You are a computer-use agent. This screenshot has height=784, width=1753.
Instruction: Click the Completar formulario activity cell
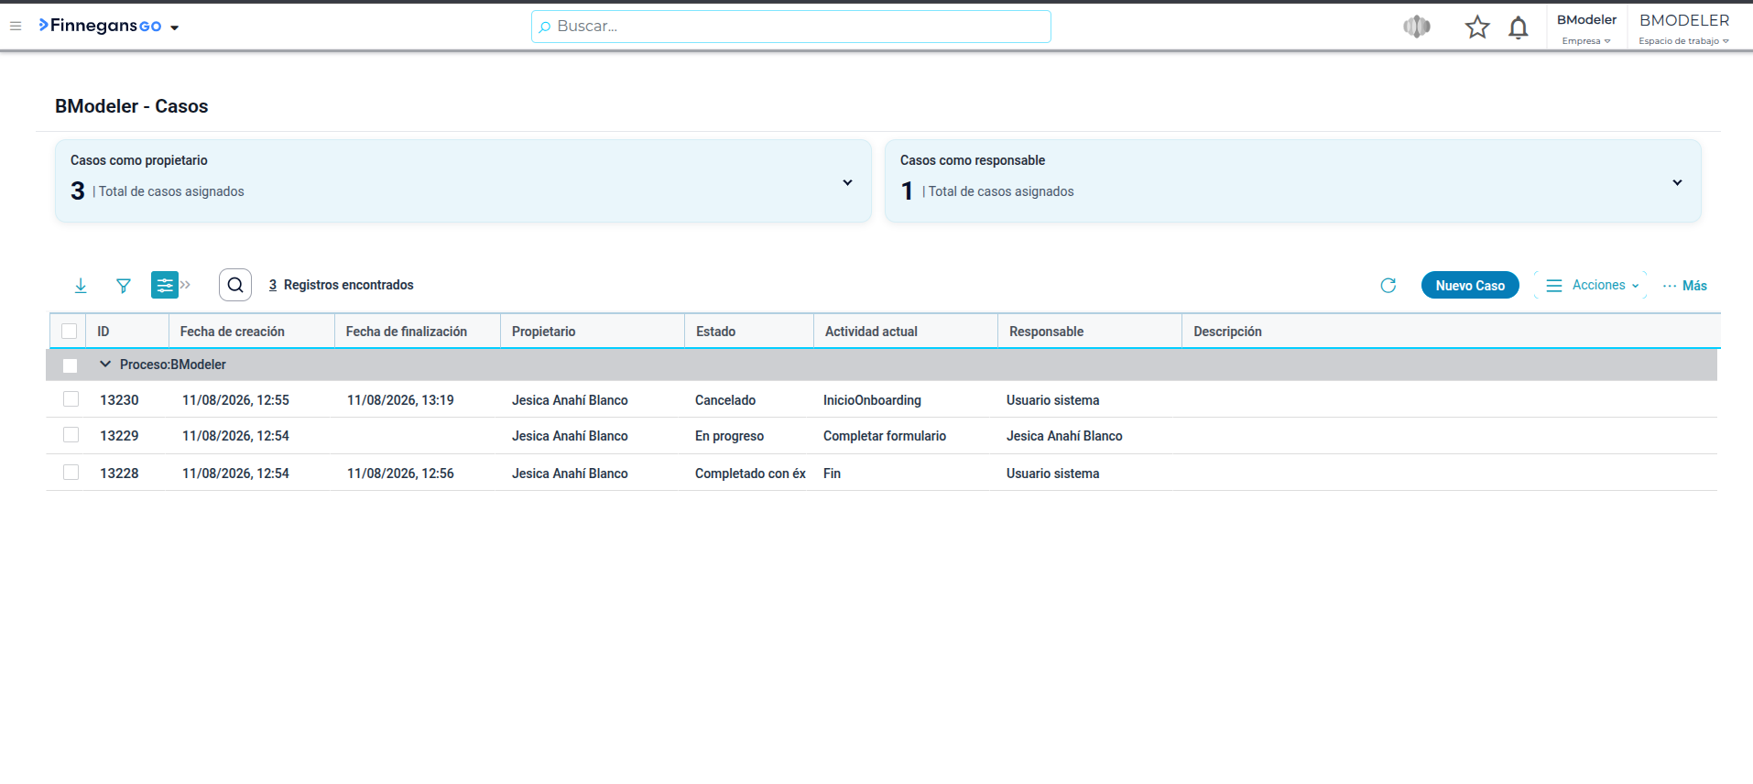885,436
